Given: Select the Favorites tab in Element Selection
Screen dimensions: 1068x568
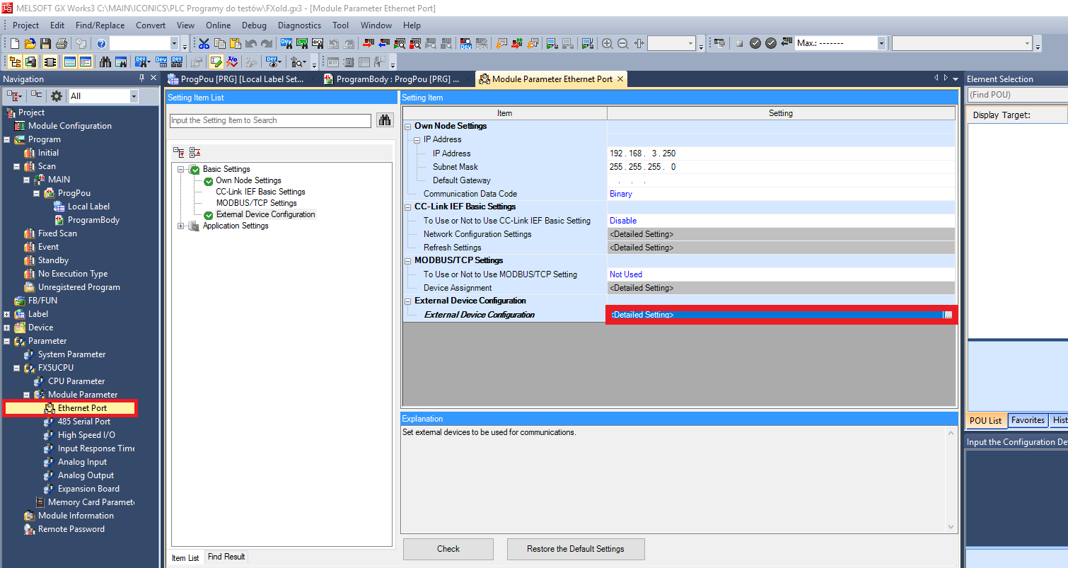Looking at the screenshot, I should (1028, 420).
